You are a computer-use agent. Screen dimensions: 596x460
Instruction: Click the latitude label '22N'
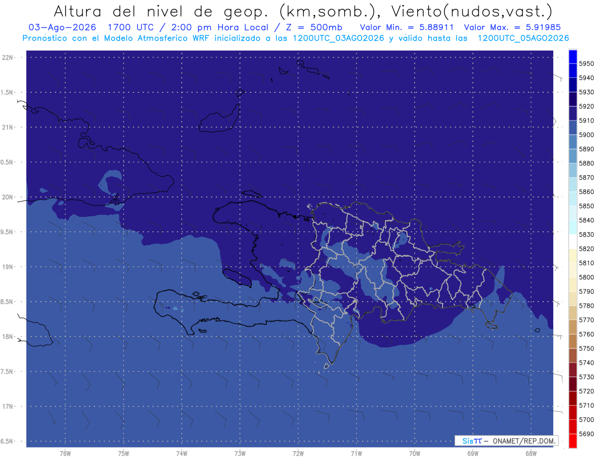pos(7,58)
